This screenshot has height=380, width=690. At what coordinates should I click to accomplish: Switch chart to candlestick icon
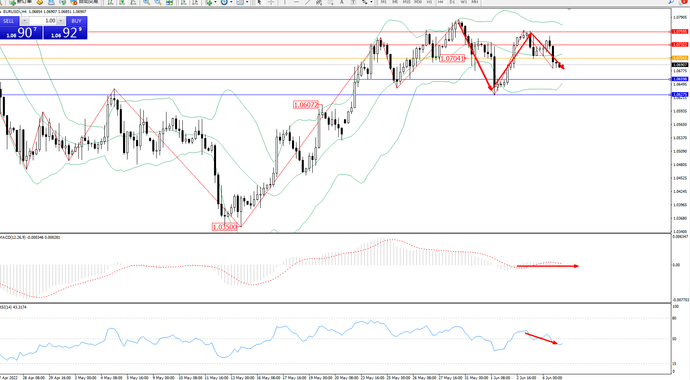[x=122, y=2]
